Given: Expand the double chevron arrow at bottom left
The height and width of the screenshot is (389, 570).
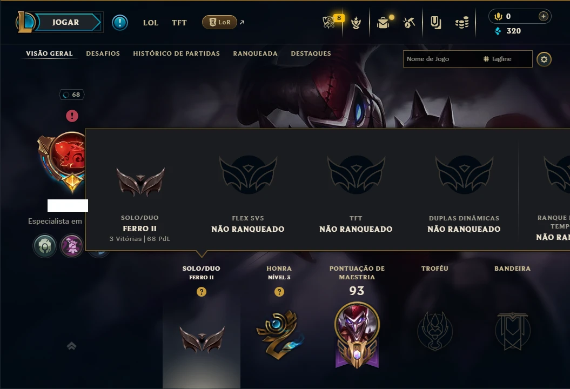Looking at the screenshot, I should [x=72, y=346].
